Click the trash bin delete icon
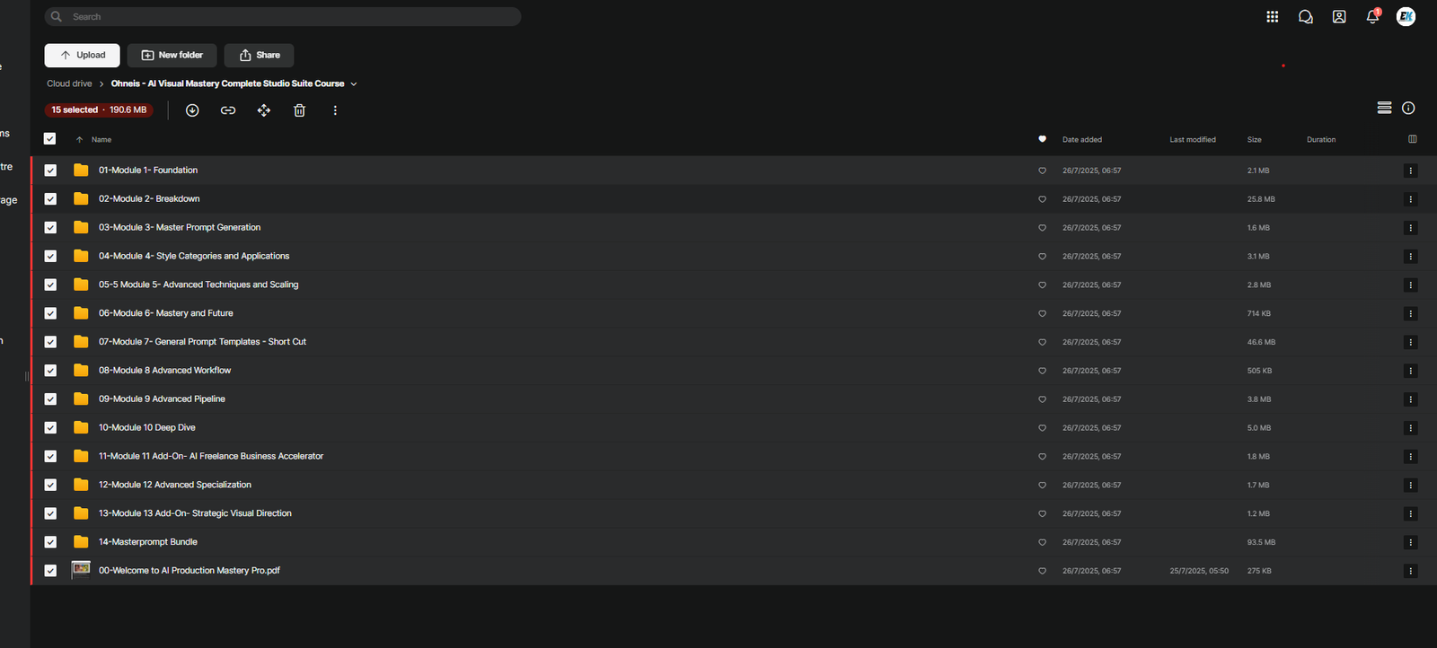The image size is (1437, 648). point(299,110)
